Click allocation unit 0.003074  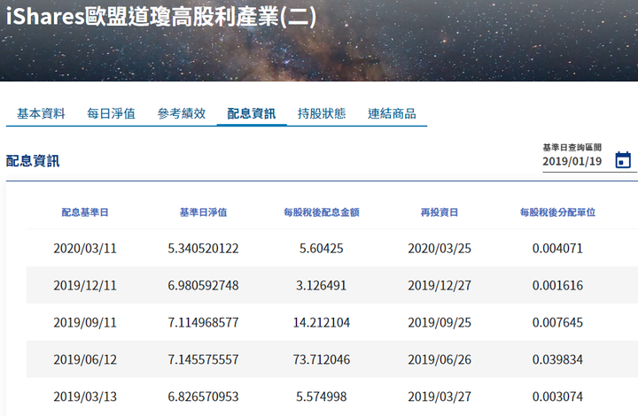(557, 397)
